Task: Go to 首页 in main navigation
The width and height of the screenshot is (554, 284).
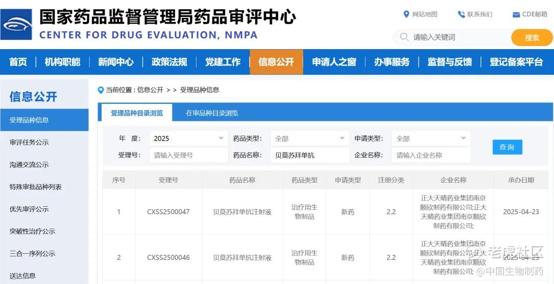Action: 18,62
